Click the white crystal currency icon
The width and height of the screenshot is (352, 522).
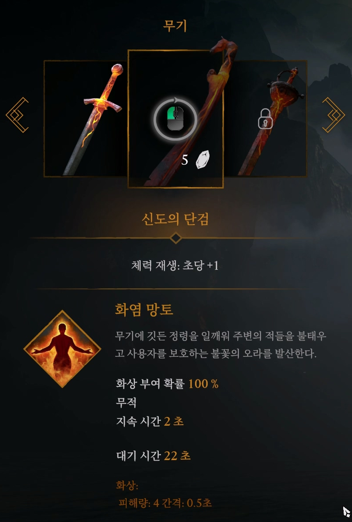click(203, 159)
